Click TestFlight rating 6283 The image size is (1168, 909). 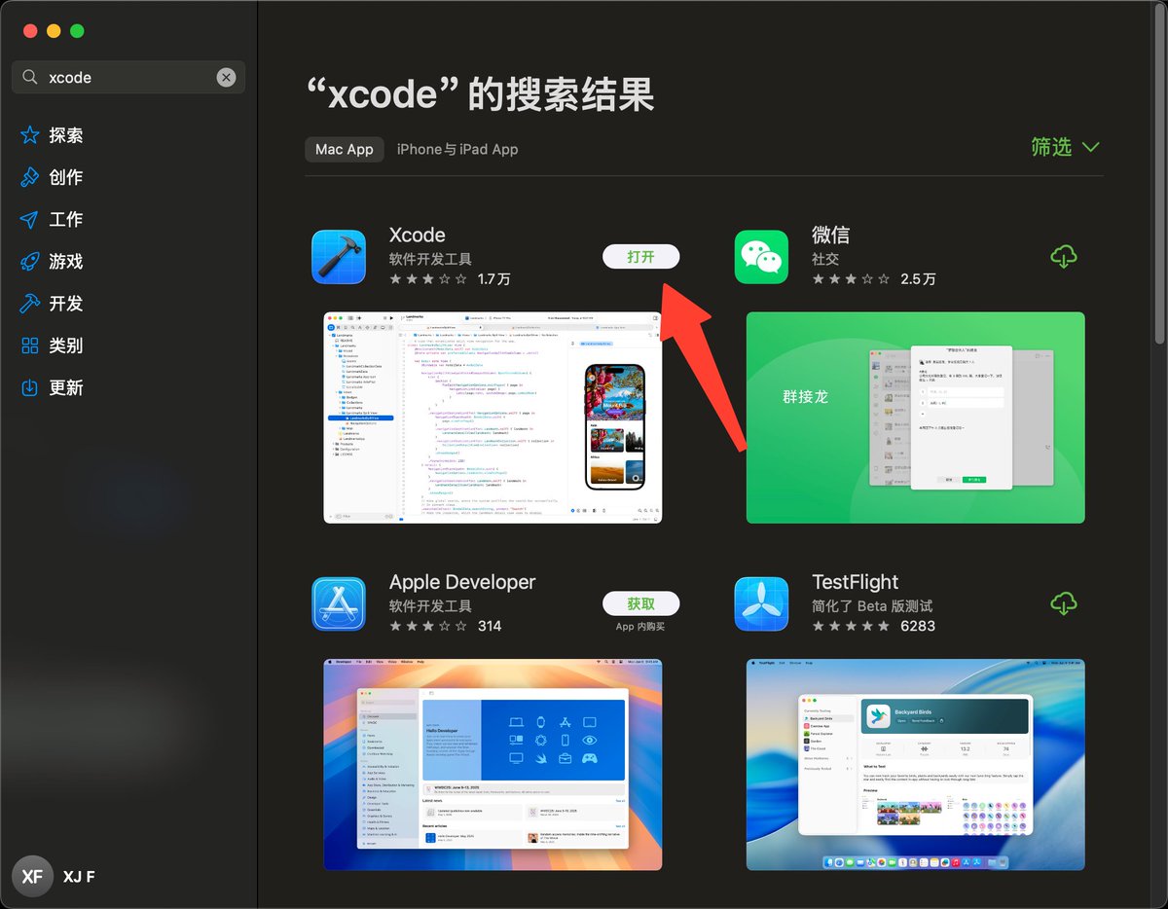(873, 626)
